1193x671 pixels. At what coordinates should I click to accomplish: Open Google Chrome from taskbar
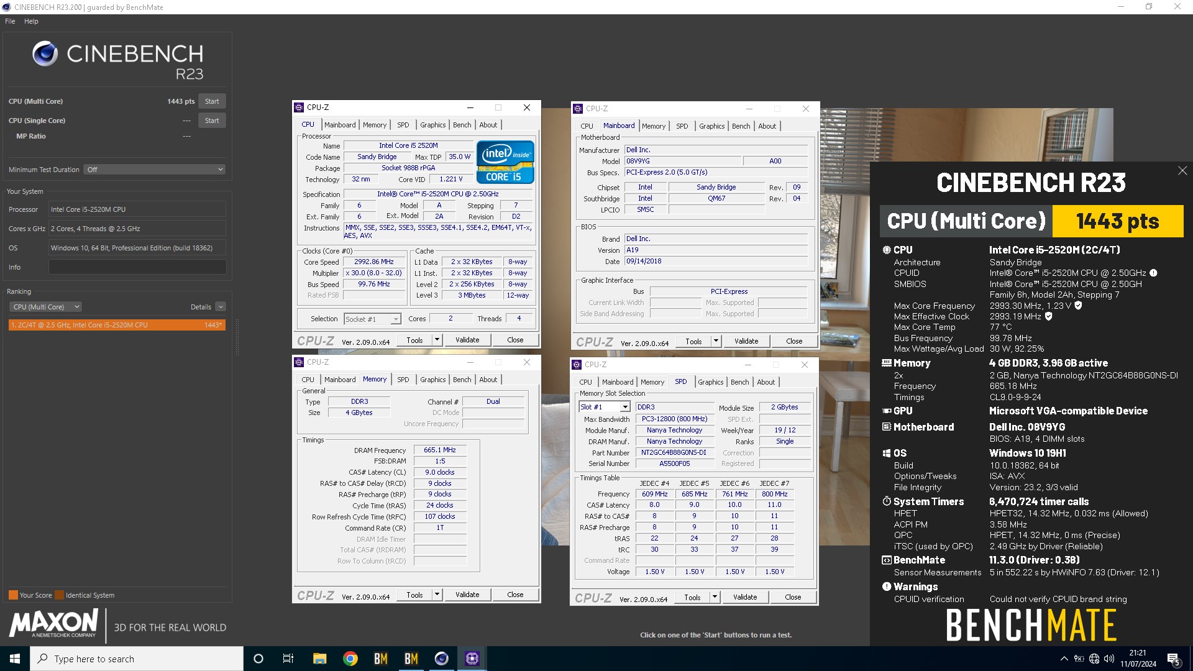[x=350, y=659]
